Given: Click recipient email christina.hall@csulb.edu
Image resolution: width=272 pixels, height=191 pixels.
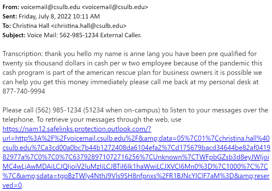Looking at the screenshot, I should click(x=89, y=26).
